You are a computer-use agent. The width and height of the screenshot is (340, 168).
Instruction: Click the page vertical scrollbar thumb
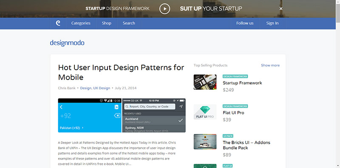click(x=338, y=13)
